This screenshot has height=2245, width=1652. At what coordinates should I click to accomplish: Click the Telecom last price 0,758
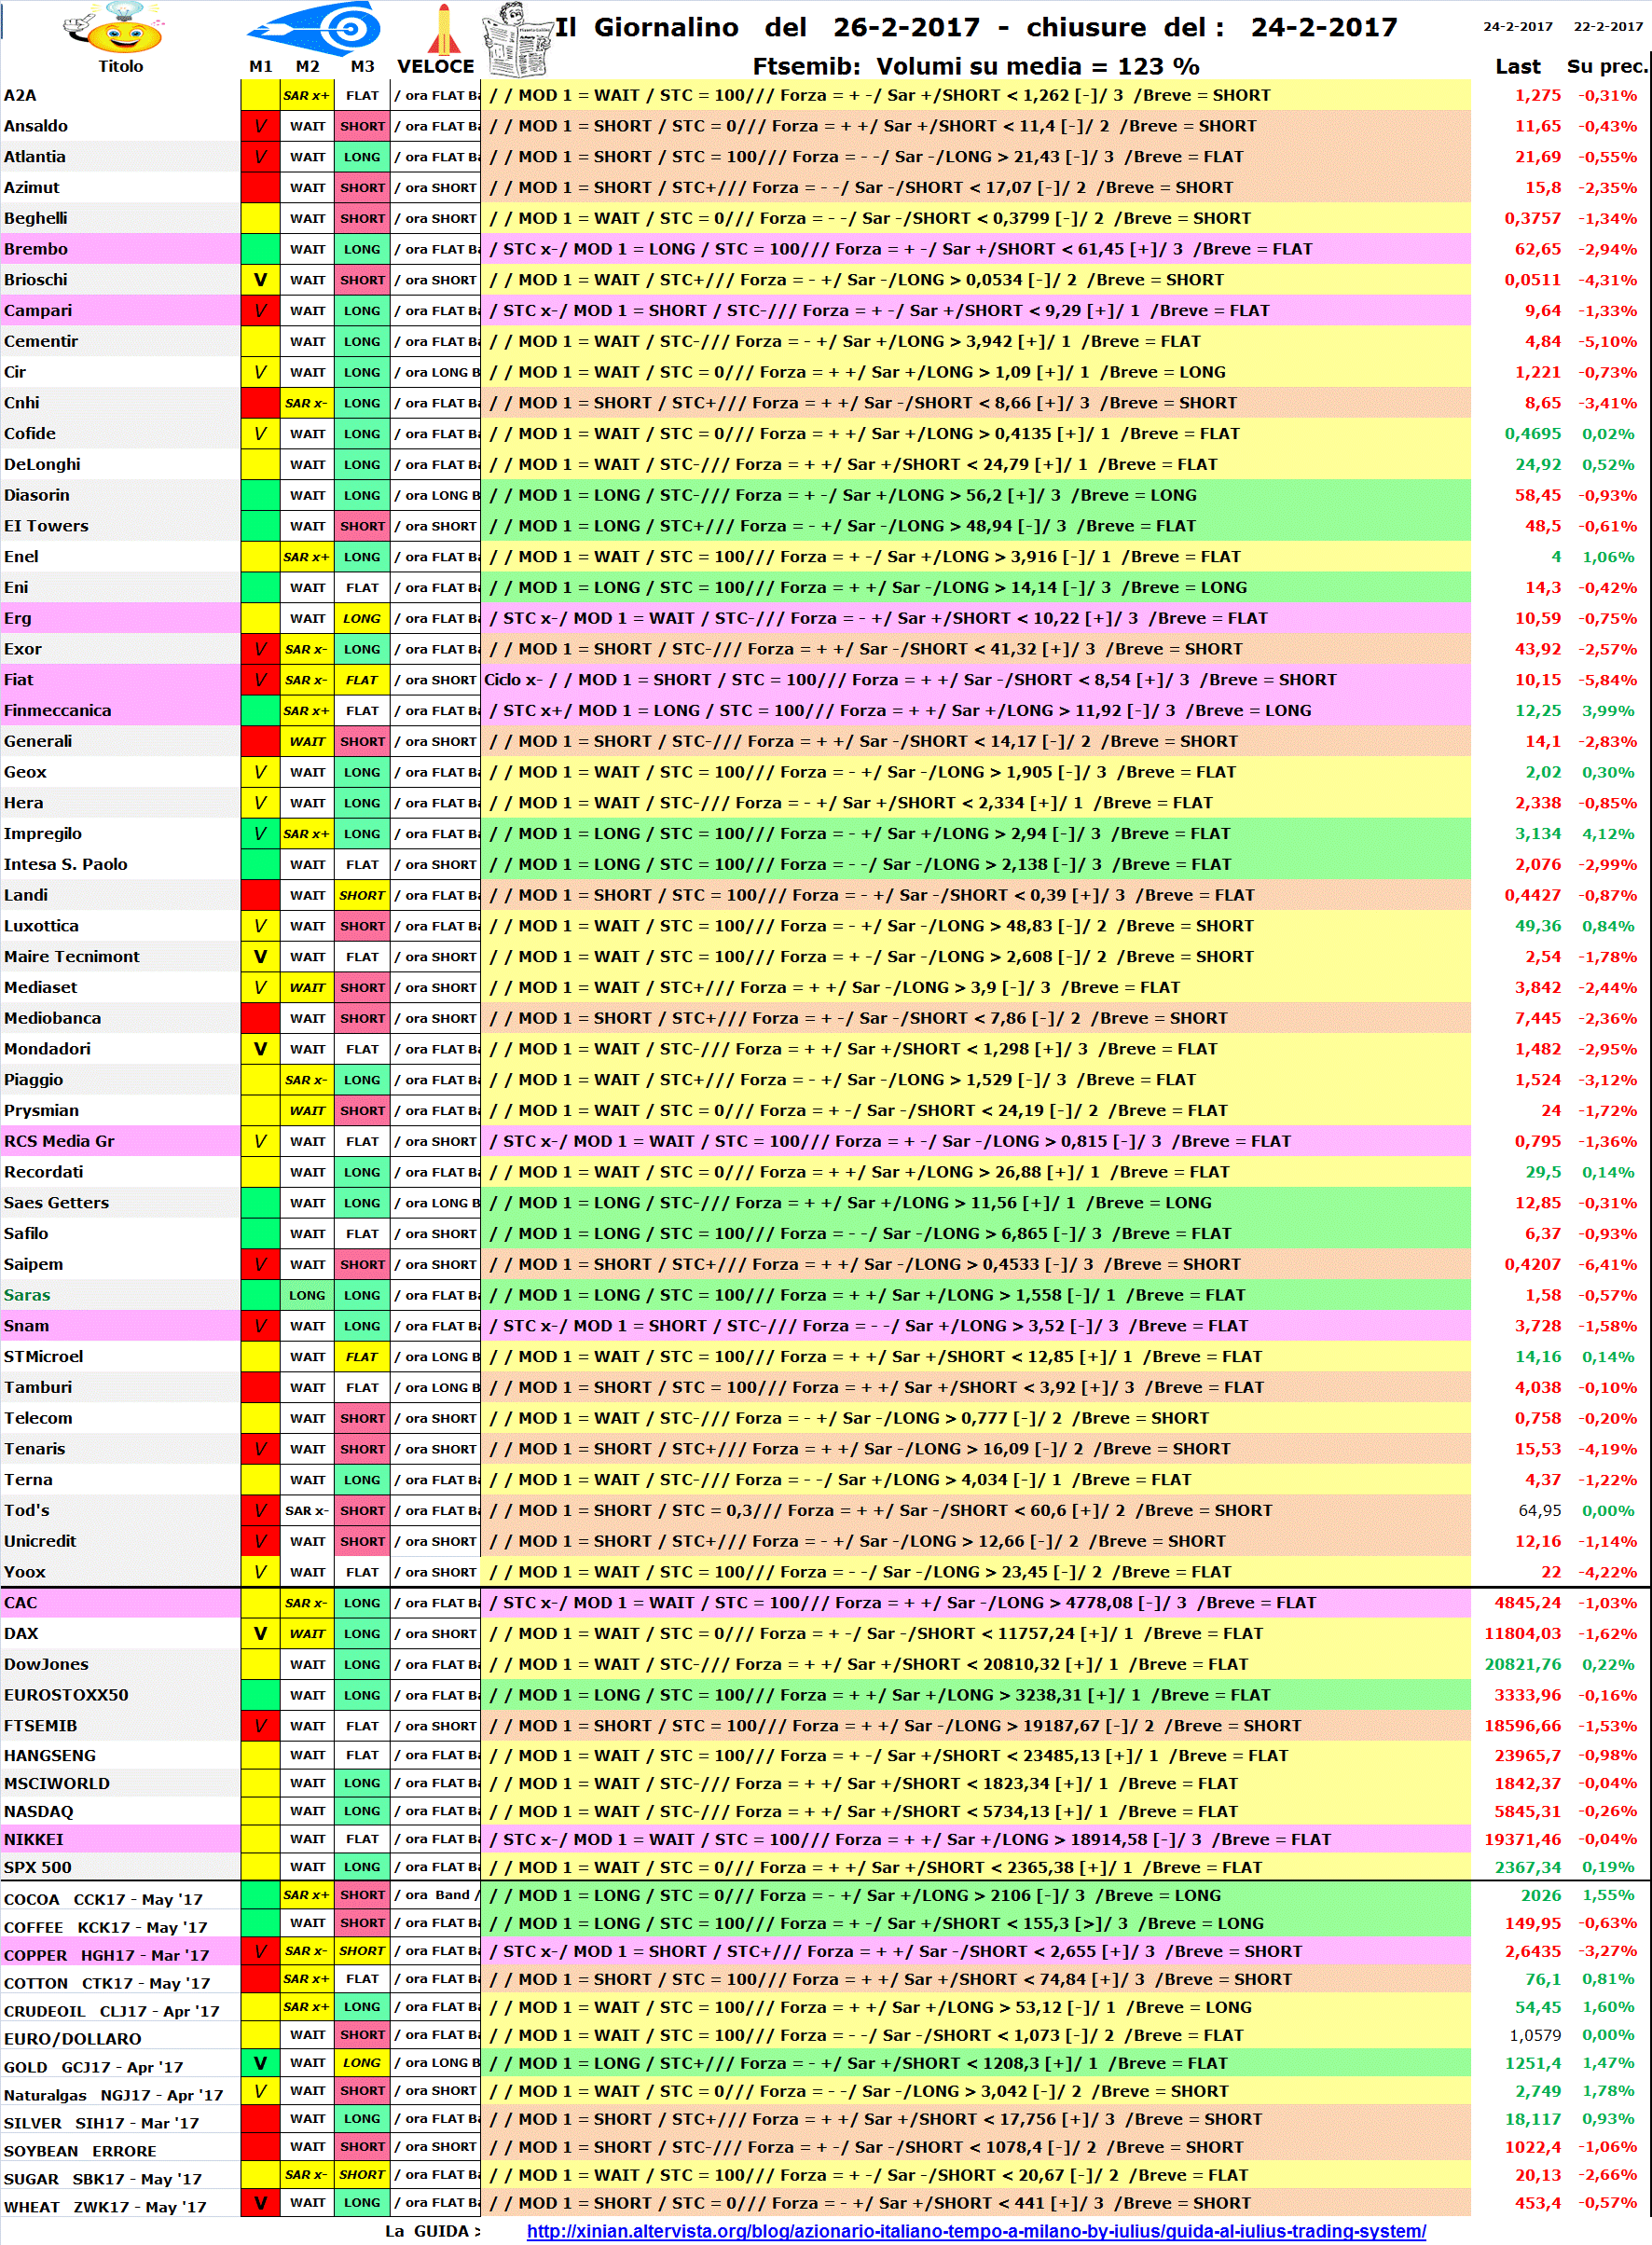[x=1537, y=1418]
